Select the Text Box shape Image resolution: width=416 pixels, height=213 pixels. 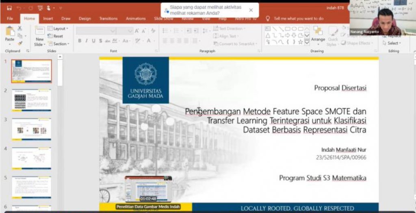tap(268, 29)
